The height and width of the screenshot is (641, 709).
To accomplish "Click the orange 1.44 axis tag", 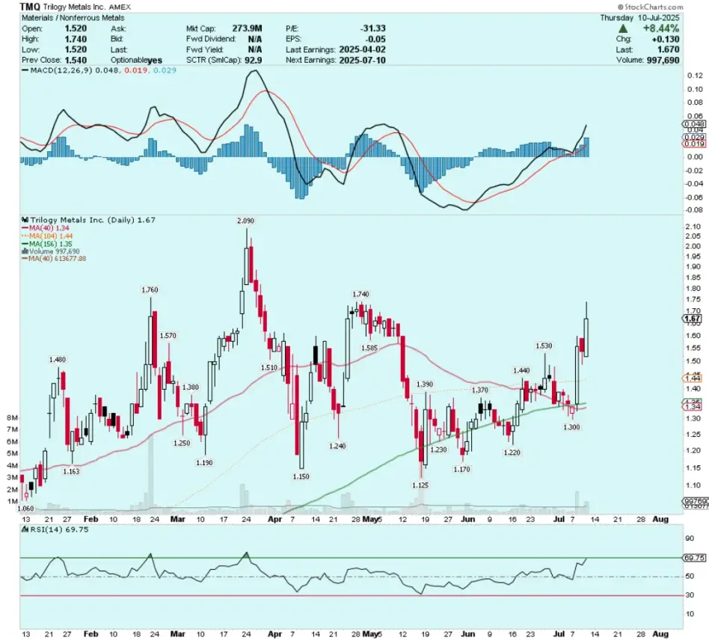I will [693, 378].
